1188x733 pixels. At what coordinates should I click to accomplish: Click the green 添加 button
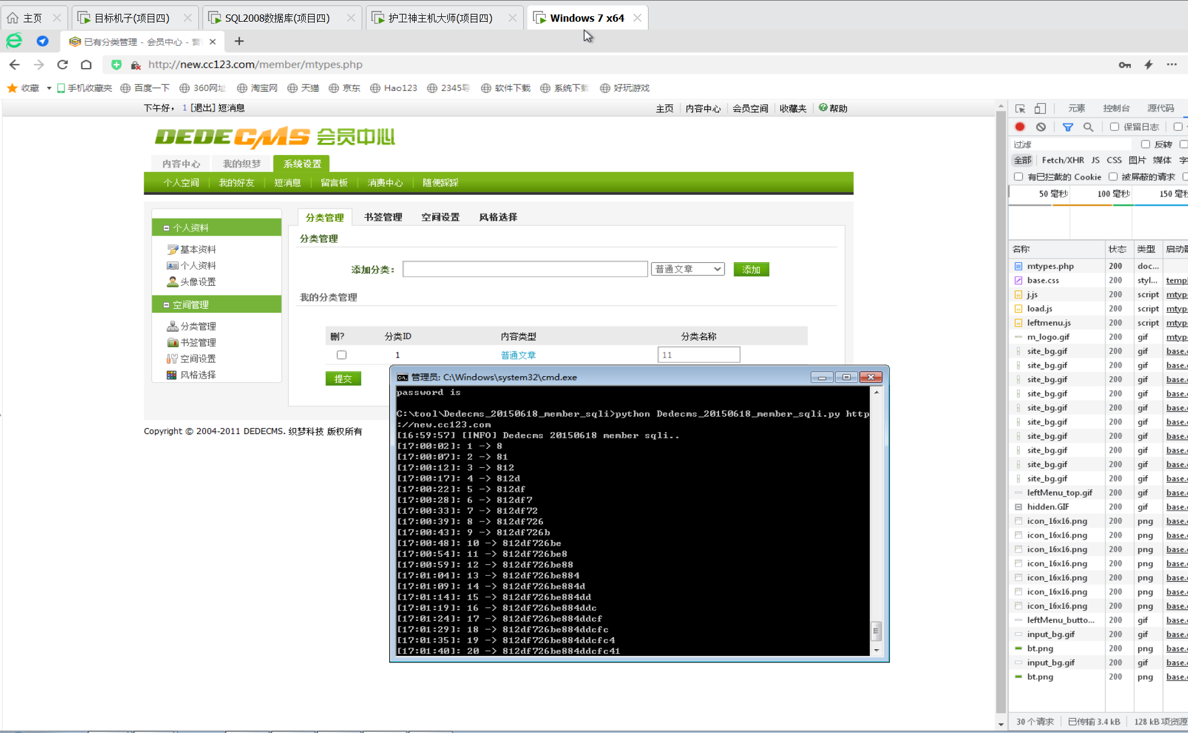tap(751, 269)
